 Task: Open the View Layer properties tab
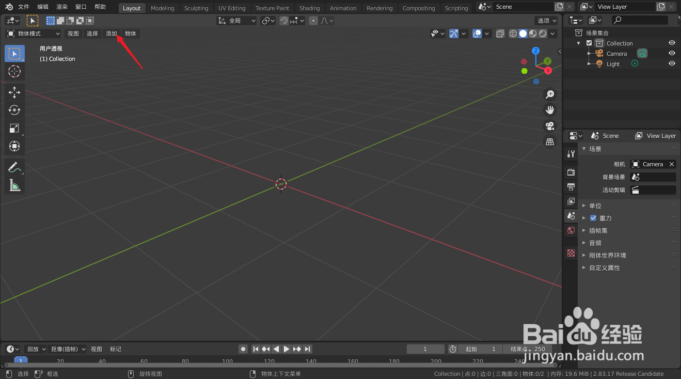571,201
